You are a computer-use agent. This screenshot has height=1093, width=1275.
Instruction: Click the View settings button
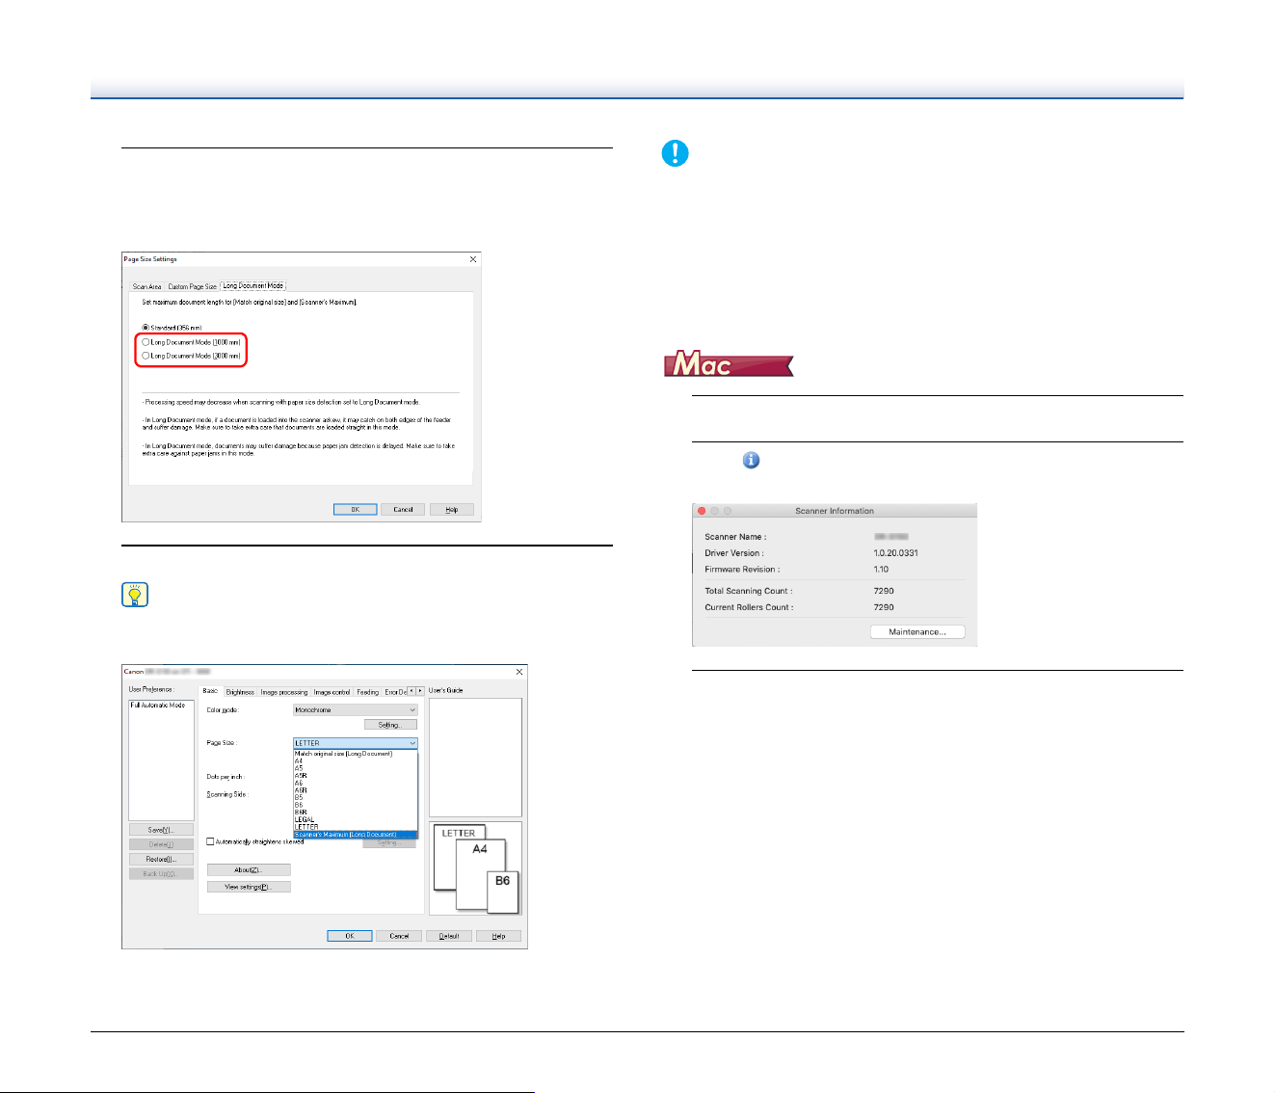(x=249, y=887)
